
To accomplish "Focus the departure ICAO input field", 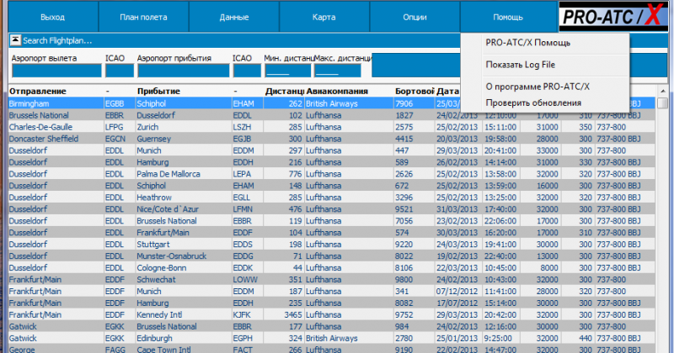I will tap(120, 71).
